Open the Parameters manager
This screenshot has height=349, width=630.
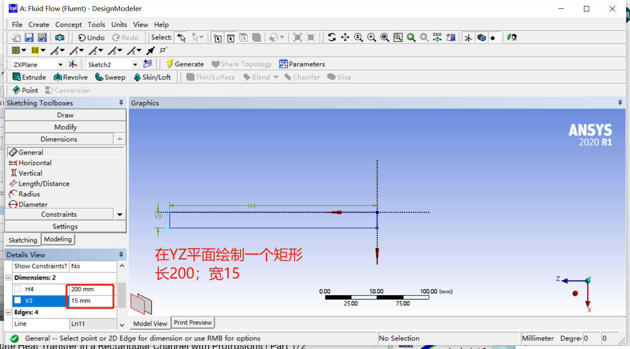302,64
